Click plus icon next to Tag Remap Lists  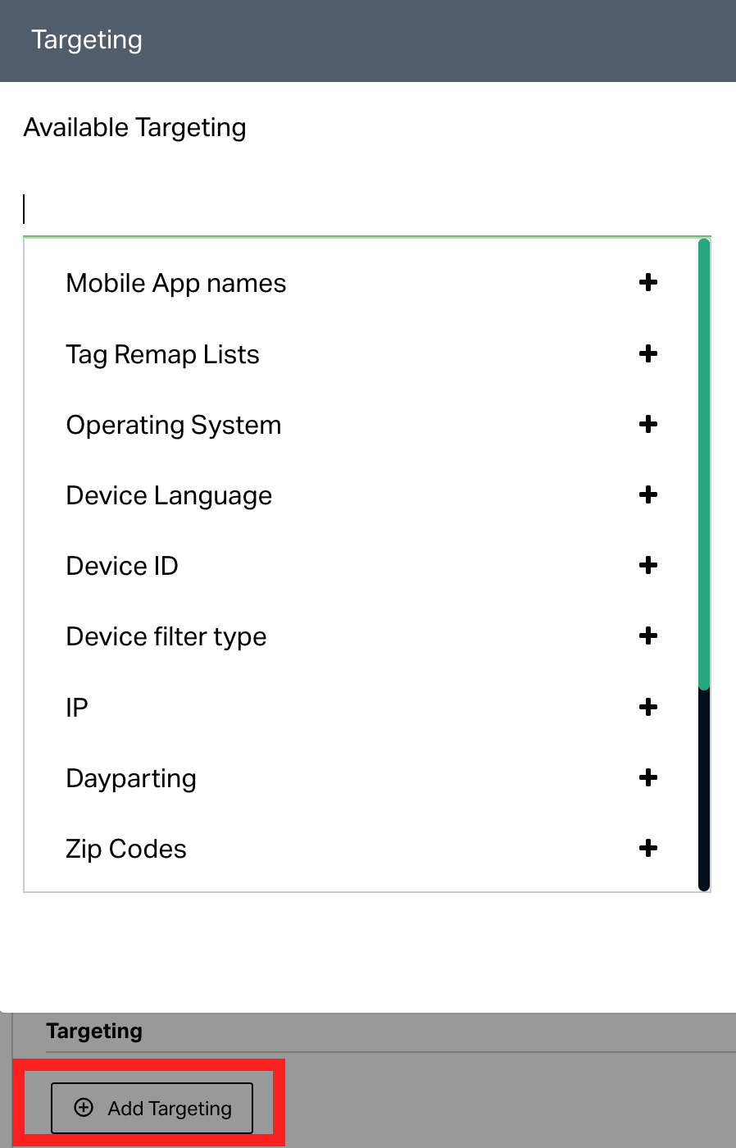pyautogui.click(x=648, y=353)
